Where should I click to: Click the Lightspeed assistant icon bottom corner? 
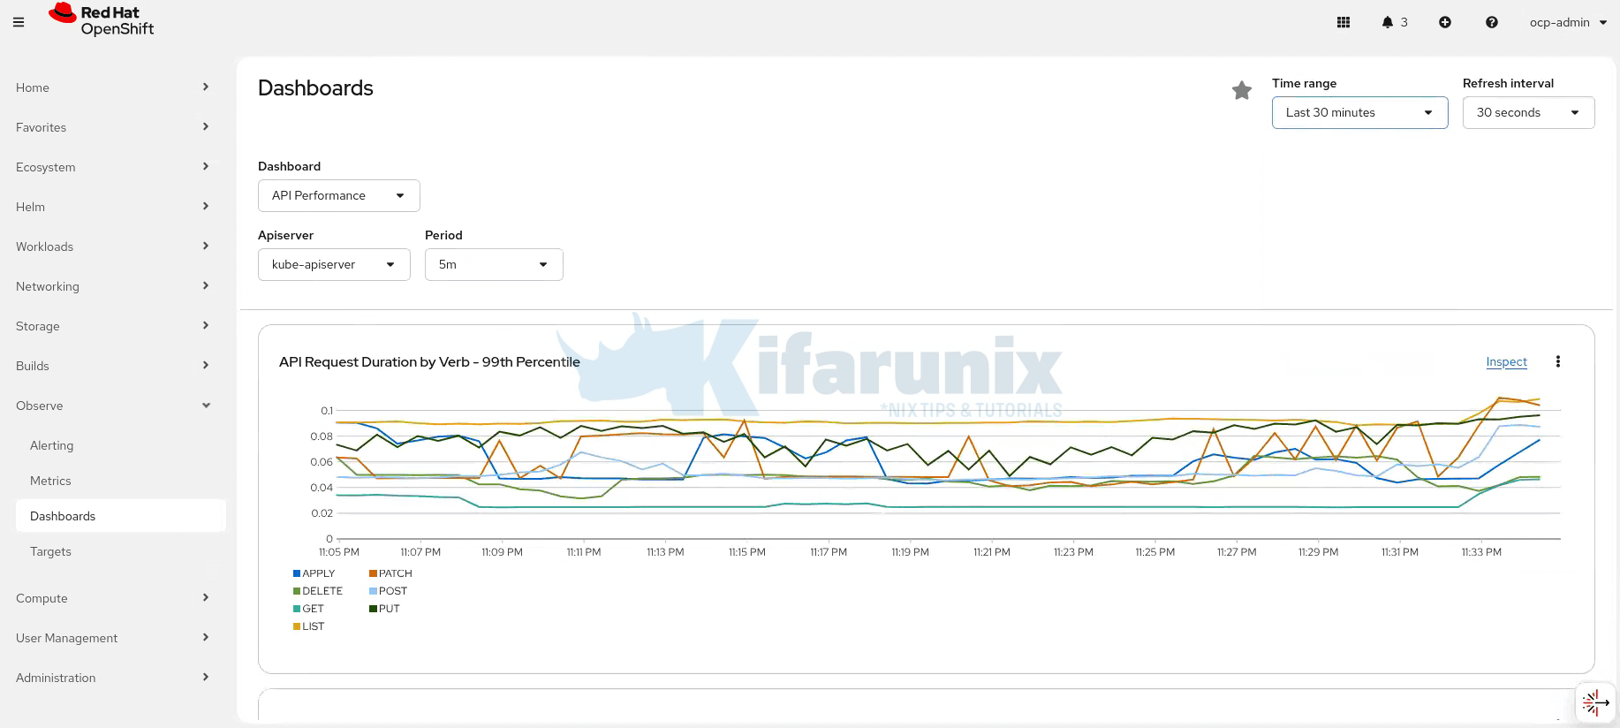tap(1595, 703)
